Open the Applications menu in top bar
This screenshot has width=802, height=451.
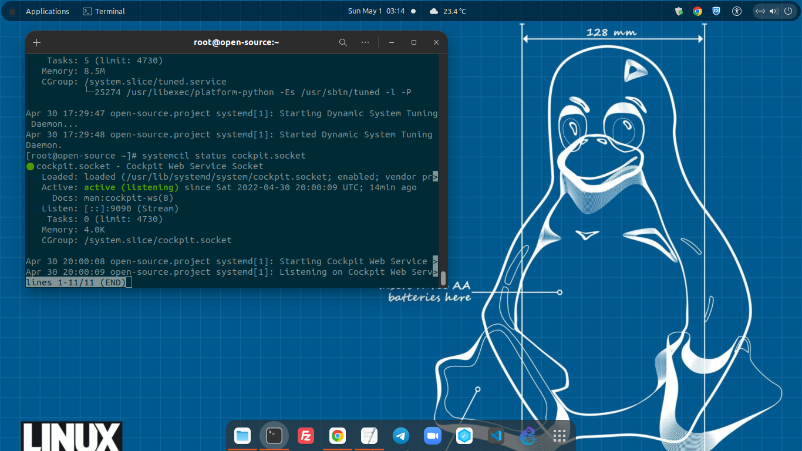48,11
